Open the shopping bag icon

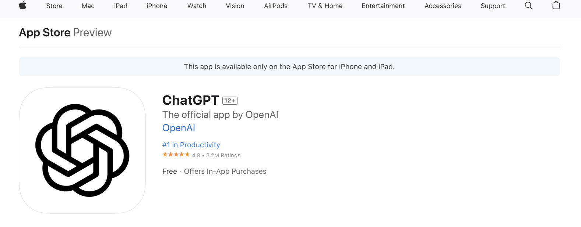click(556, 6)
